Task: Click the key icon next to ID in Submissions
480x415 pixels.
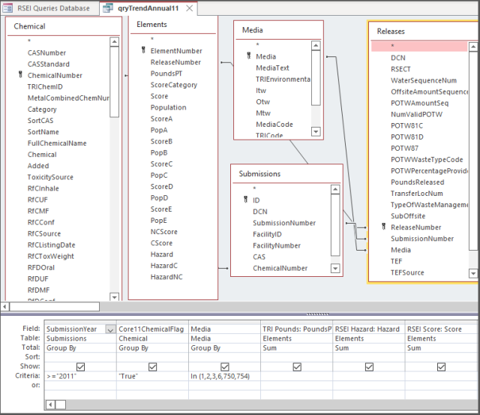Action: click(x=244, y=200)
